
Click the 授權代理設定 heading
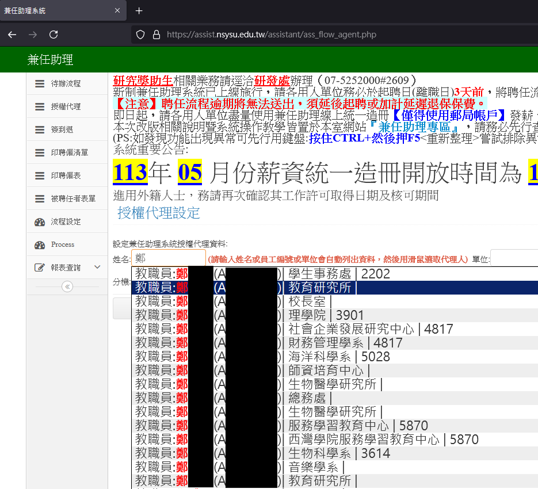pyautogui.click(x=158, y=213)
